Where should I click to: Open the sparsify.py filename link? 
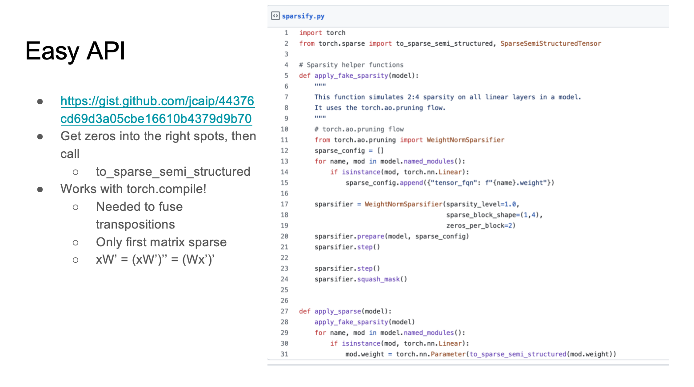coord(303,16)
